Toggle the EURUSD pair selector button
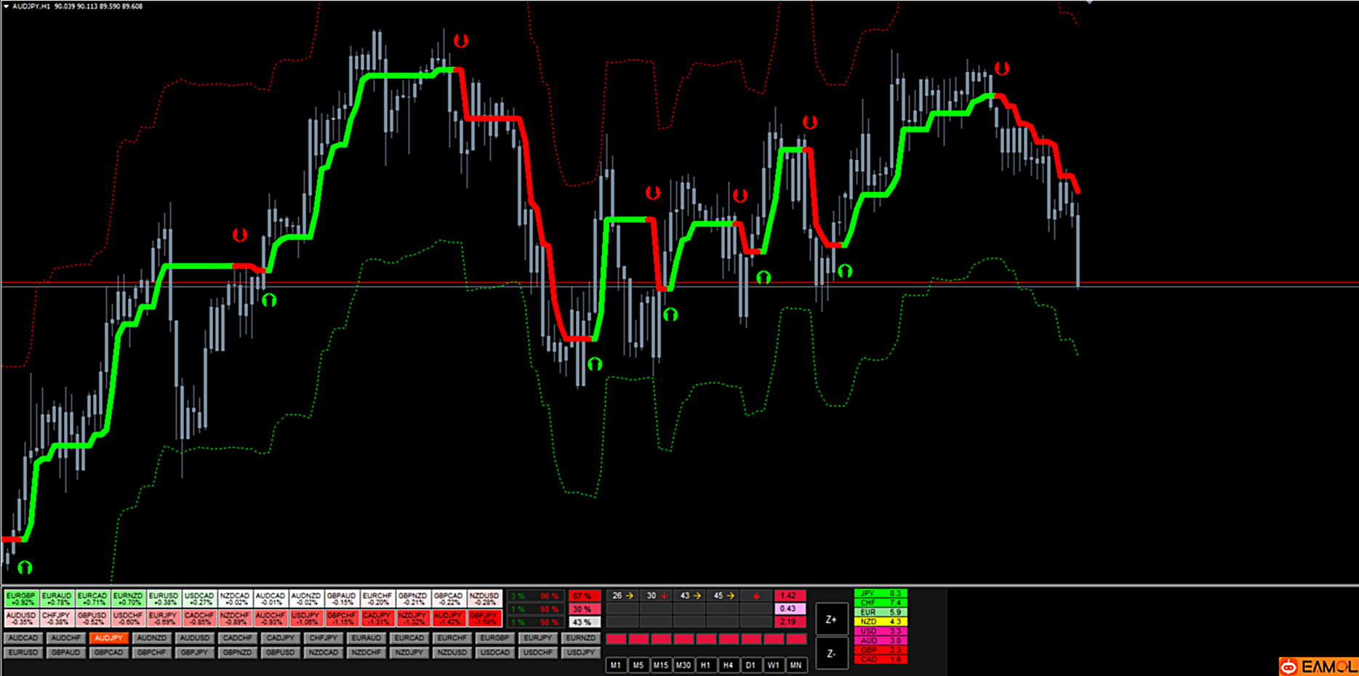 (x=23, y=653)
